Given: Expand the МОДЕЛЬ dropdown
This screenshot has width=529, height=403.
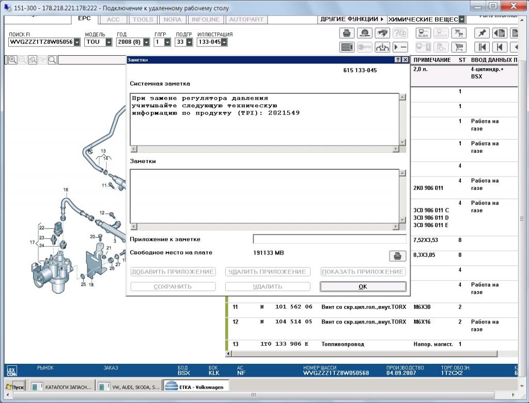Looking at the screenshot, I should click(108, 42).
